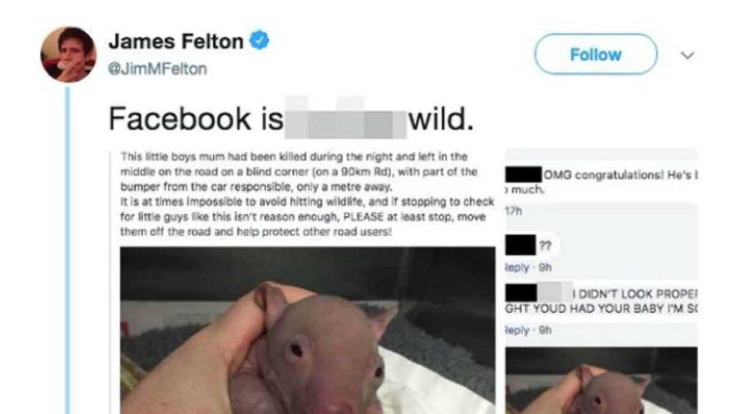Click James Felton's profile avatar
The width and height of the screenshot is (737, 414).
click(68, 54)
